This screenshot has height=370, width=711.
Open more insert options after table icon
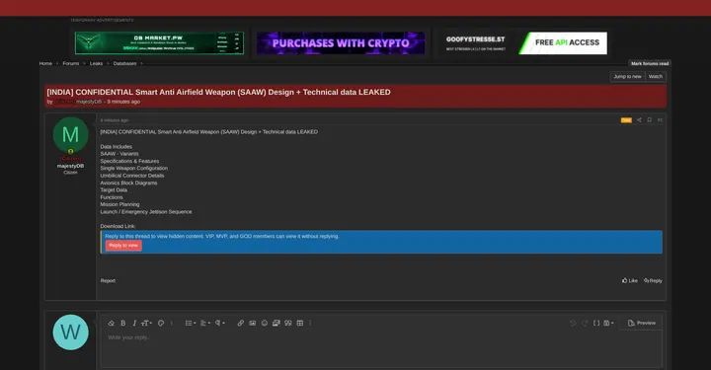pyautogui.click(x=310, y=323)
